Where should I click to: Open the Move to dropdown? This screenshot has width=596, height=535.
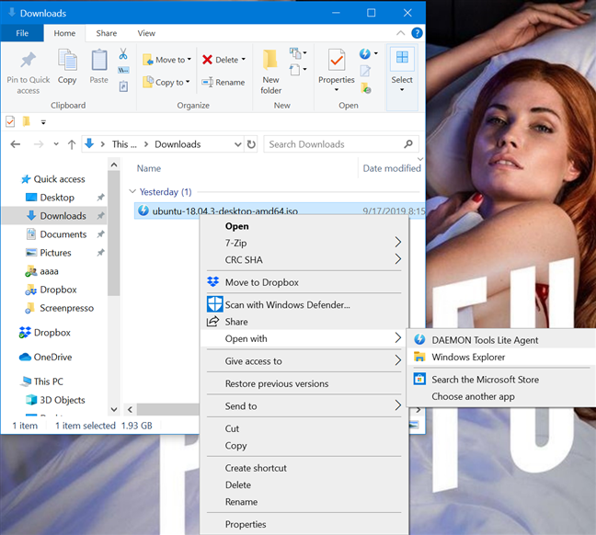click(x=189, y=59)
